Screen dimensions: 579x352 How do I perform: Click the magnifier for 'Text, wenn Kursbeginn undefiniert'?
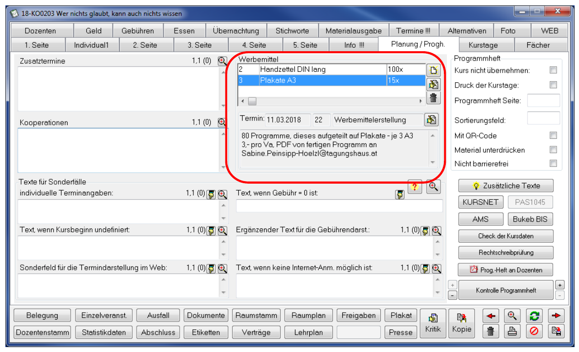click(222, 231)
